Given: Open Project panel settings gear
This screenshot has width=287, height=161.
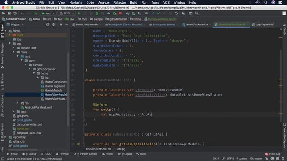Looking at the screenshot, I should point(61,25).
